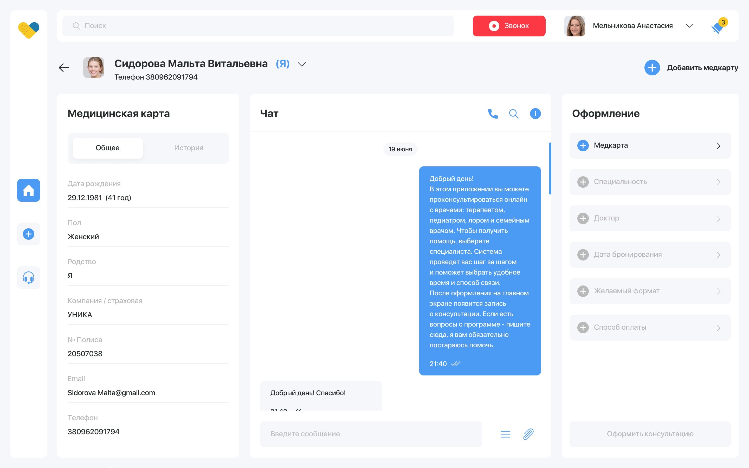Open Медкарта row chevron
749x468 pixels.
tap(718, 146)
